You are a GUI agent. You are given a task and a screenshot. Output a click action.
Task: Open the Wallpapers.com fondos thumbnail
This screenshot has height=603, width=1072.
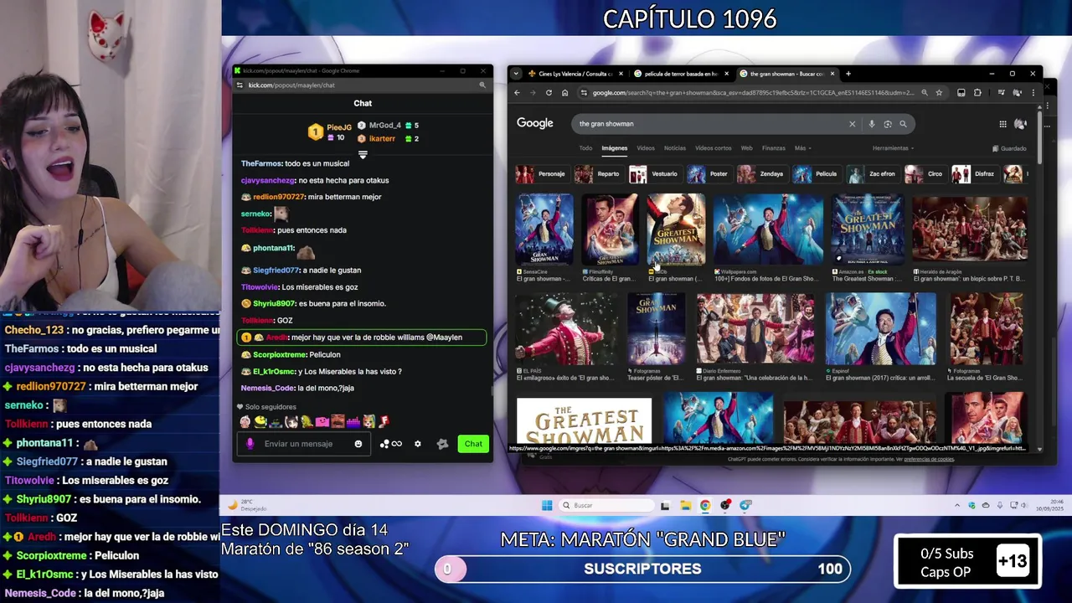[768, 230]
